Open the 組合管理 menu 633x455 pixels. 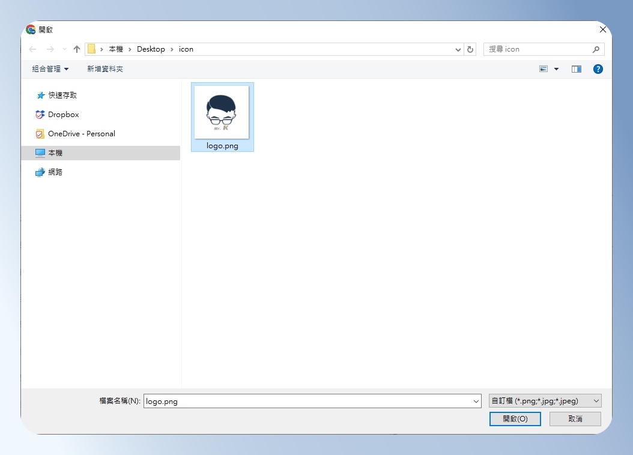point(50,69)
